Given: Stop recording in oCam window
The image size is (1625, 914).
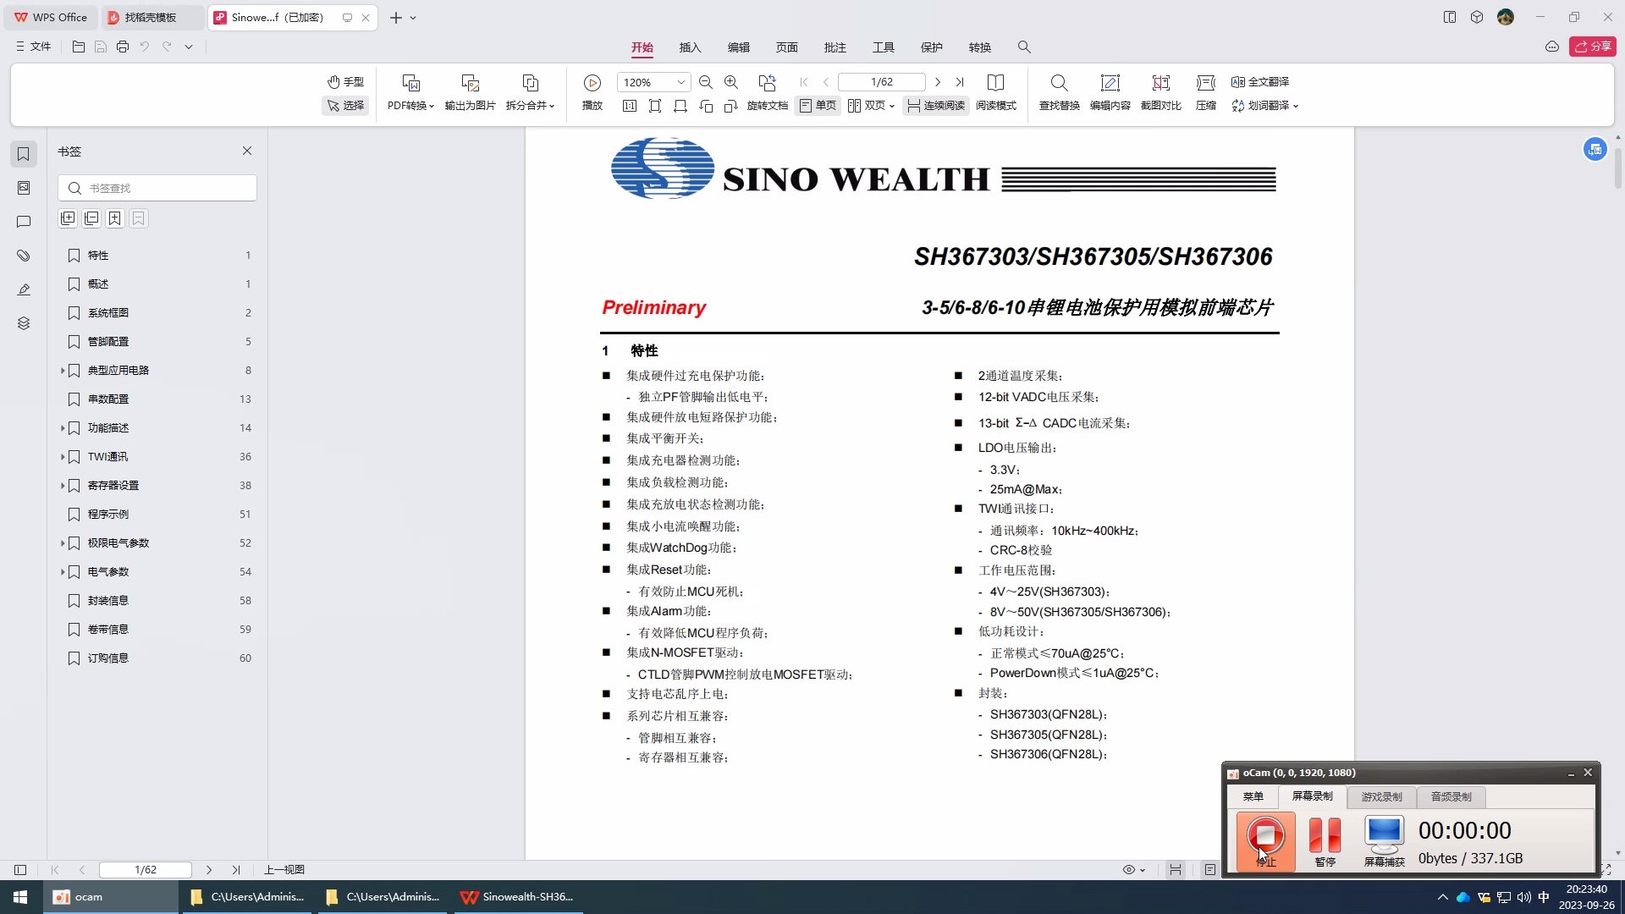Looking at the screenshot, I should [x=1265, y=840].
